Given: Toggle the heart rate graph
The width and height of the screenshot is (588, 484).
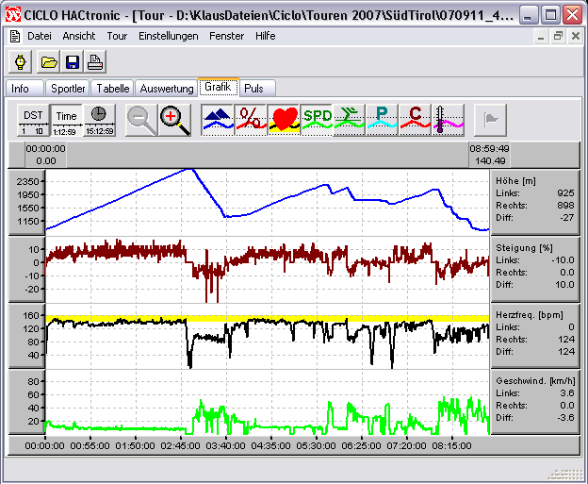Looking at the screenshot, I should pyautogui.click(x=284, y=121).
